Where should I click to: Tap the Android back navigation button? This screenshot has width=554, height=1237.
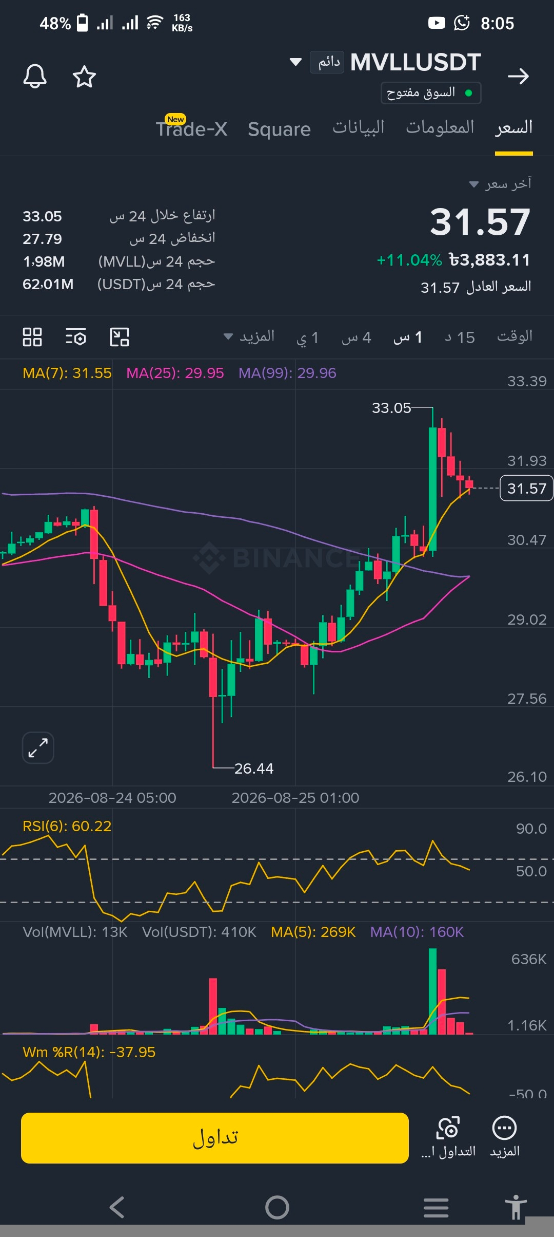[x=117, y=1207]
